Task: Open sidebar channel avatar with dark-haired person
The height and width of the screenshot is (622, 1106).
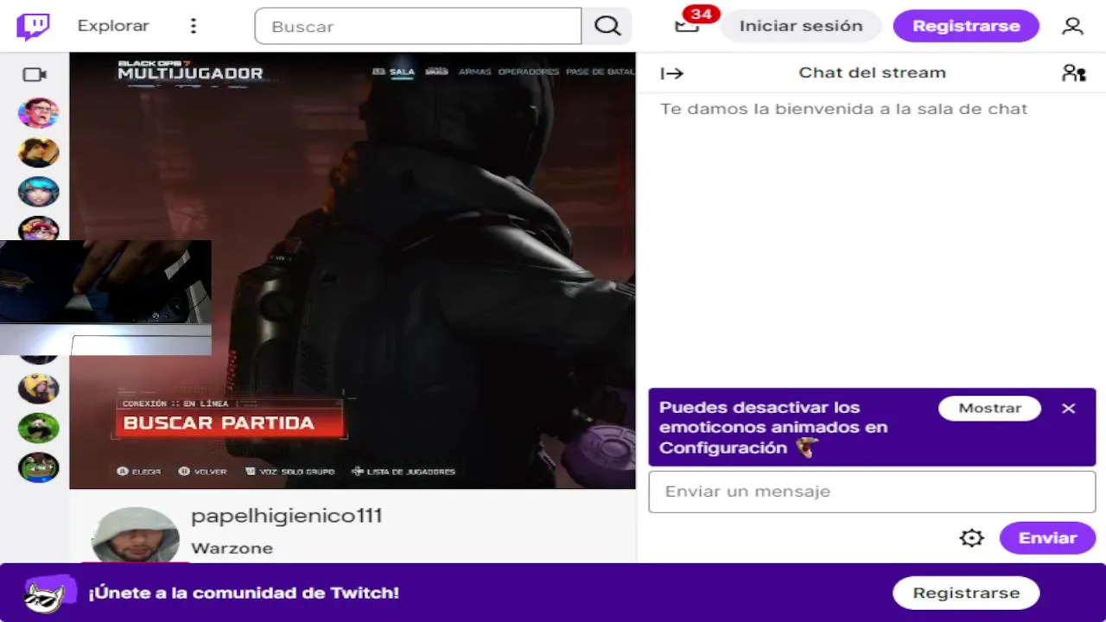Action: (39, 152)
